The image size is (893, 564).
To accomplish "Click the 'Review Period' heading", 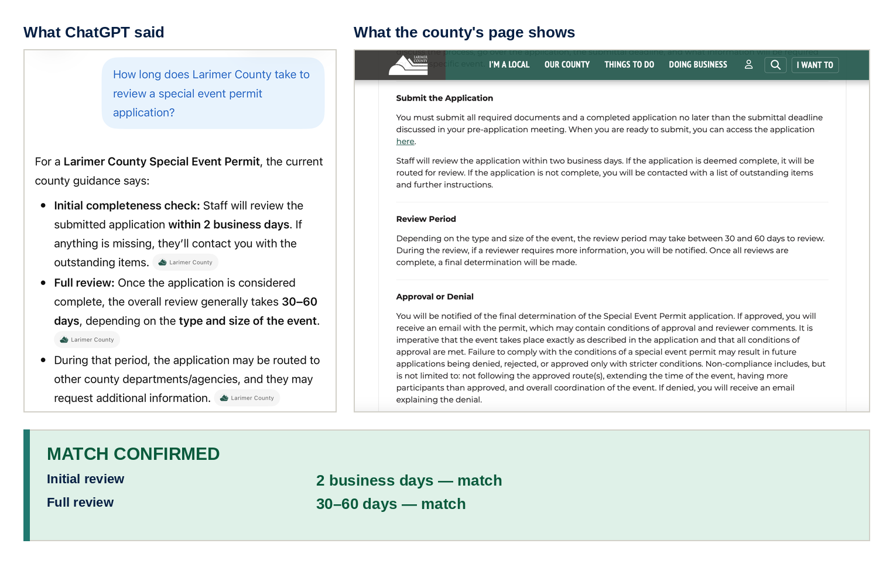I will click(426, 219).
